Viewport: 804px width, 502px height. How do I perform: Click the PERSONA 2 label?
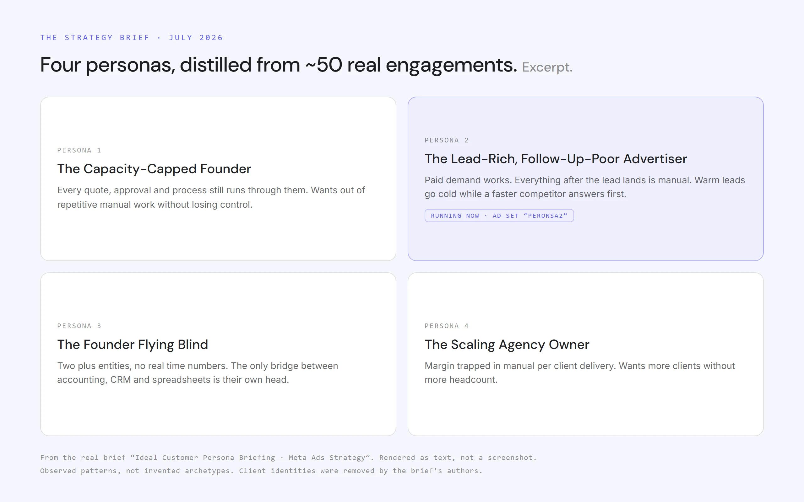pos(447,141)
